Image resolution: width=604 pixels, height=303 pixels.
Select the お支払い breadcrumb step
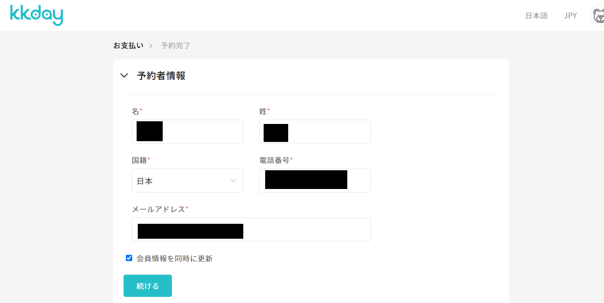[128, 46]
